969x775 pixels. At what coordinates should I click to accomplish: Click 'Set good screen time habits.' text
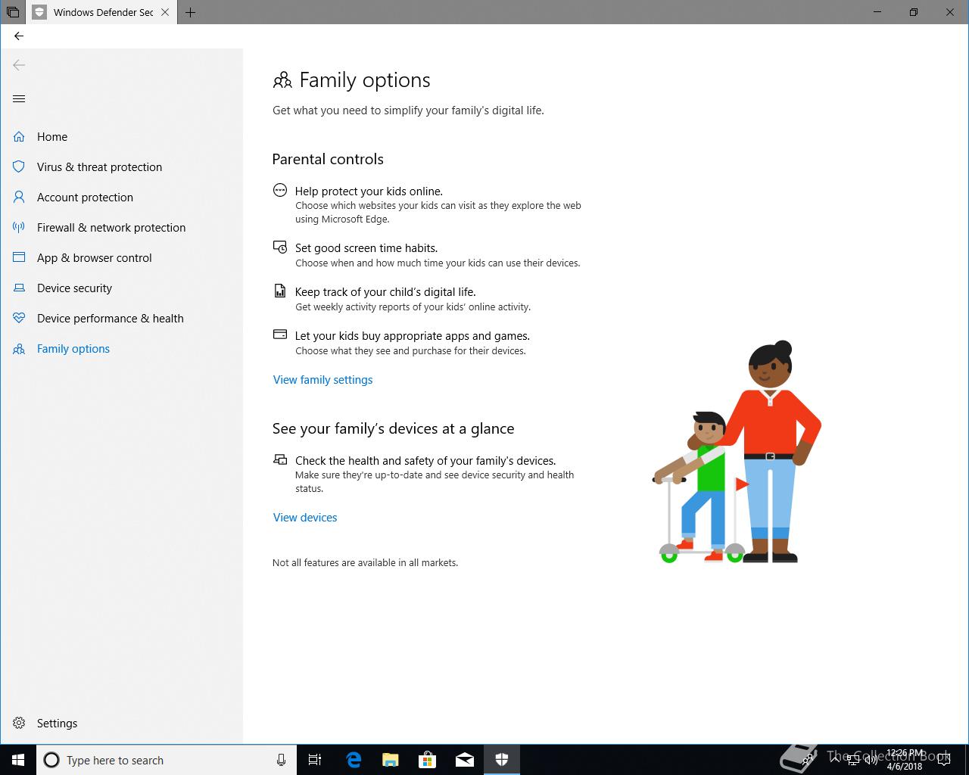366,248
